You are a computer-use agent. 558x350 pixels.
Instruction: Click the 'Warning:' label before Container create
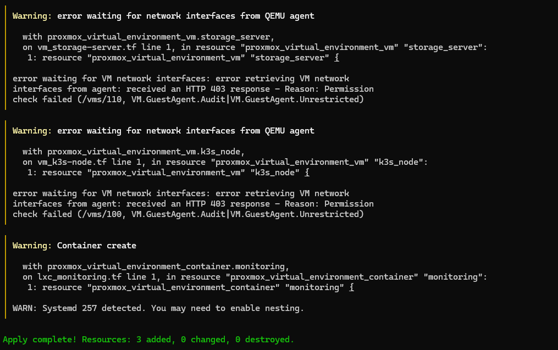32,246
